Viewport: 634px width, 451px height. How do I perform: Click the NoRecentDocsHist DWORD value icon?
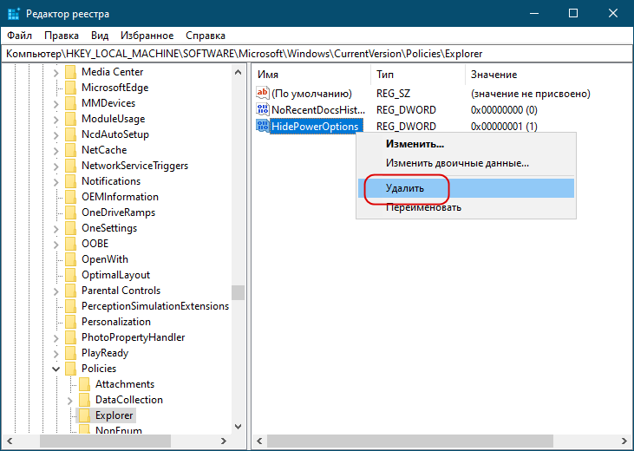click(263, 109)
